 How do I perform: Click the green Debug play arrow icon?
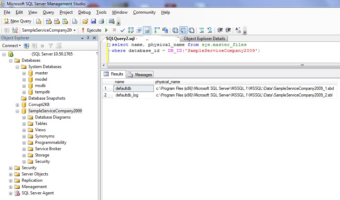[x=106, y=30]
